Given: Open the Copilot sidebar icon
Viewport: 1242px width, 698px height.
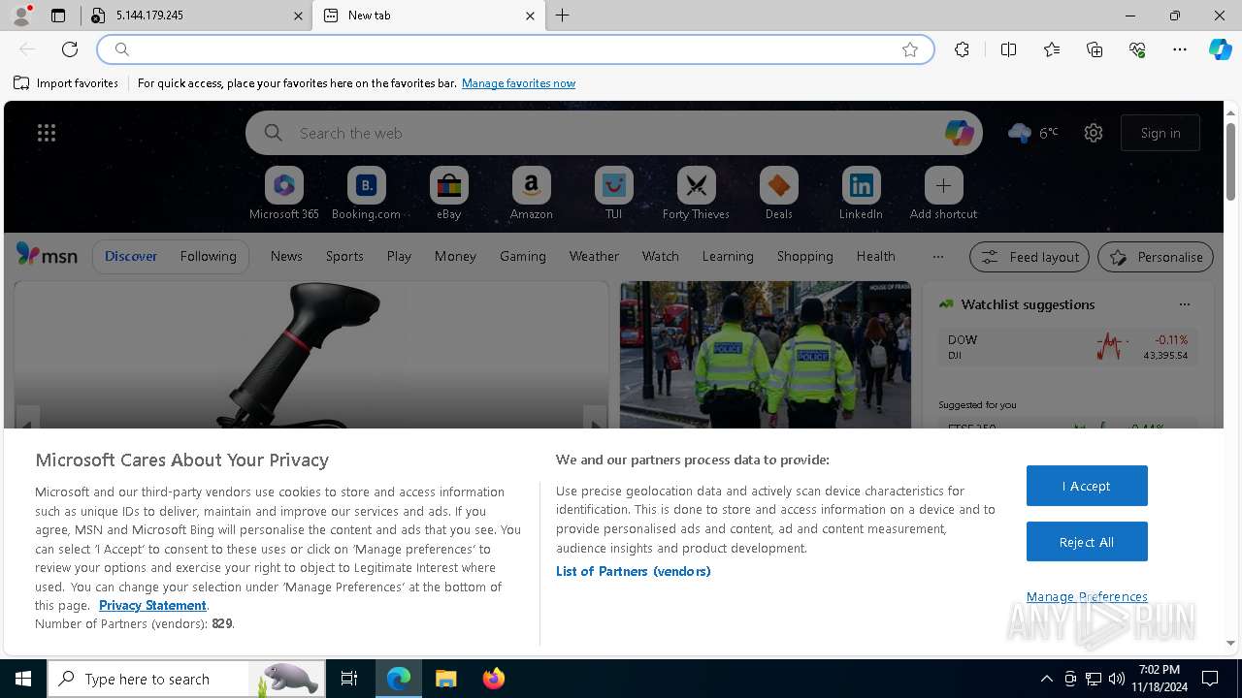Looking at the screenshot, I should [1220, 49].
